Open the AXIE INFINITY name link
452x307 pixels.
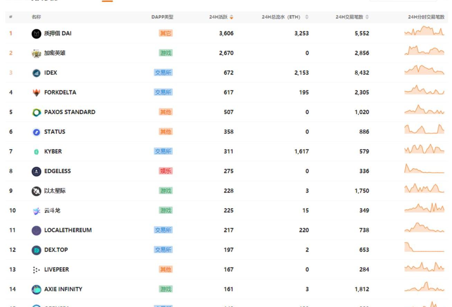pyautogui.click(x=63, y=289)
